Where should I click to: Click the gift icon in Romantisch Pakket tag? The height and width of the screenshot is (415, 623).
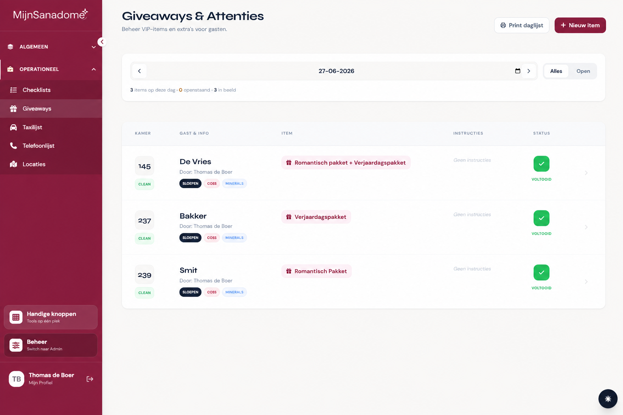pos(289,271)
